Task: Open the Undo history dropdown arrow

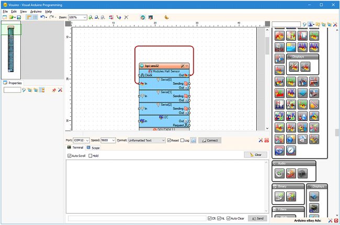Action: pos(46,18)
